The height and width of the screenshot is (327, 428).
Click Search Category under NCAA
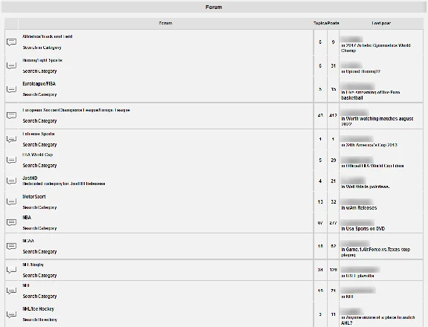click(39, 252)
